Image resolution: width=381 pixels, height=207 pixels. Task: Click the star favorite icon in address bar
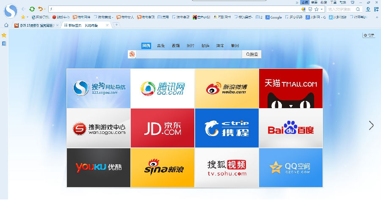(316, 9)
